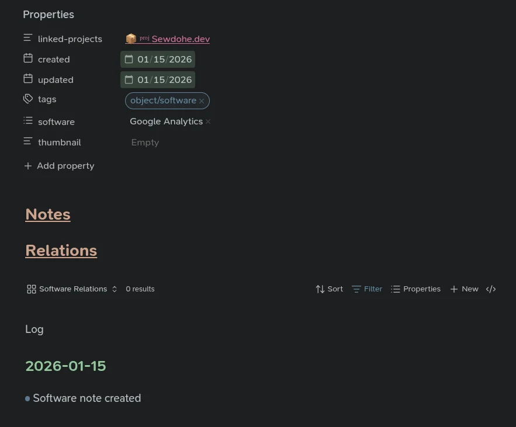516x427 pixels.
Task: Click the plus icon on Add property
Action: coord(27,165)
